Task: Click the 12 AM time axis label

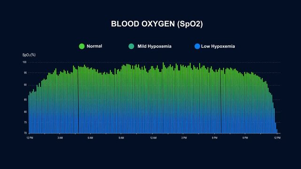Action: (153, 138)
